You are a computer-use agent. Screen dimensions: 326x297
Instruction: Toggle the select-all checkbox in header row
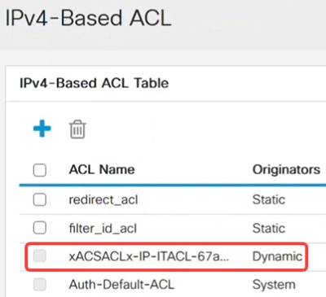pos(40,170)
